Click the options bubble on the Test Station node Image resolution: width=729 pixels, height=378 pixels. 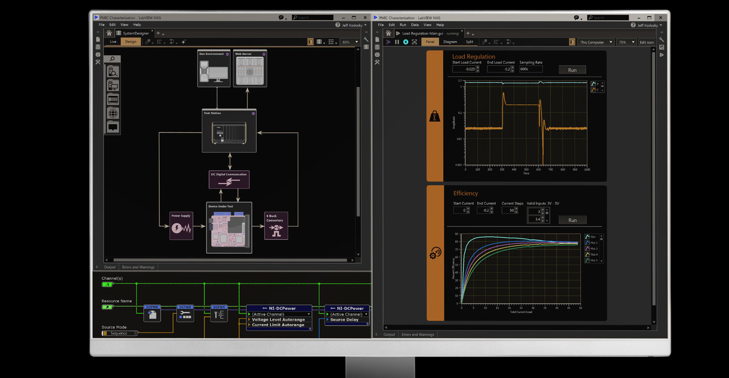(253, 113)
